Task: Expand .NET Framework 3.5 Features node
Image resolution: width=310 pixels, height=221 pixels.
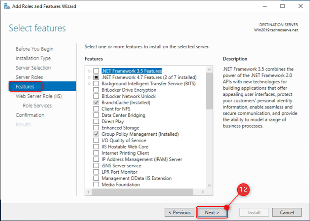Action: pyautogui.click(x=90, y=71)
